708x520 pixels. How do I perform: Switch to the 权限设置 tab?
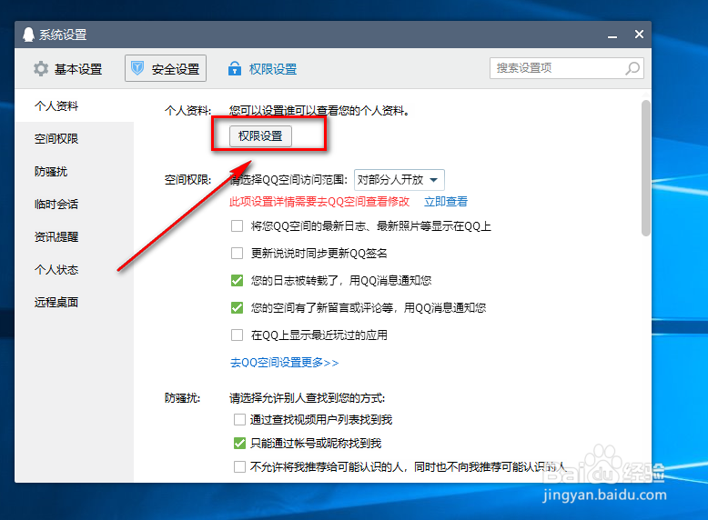point(262,69)
